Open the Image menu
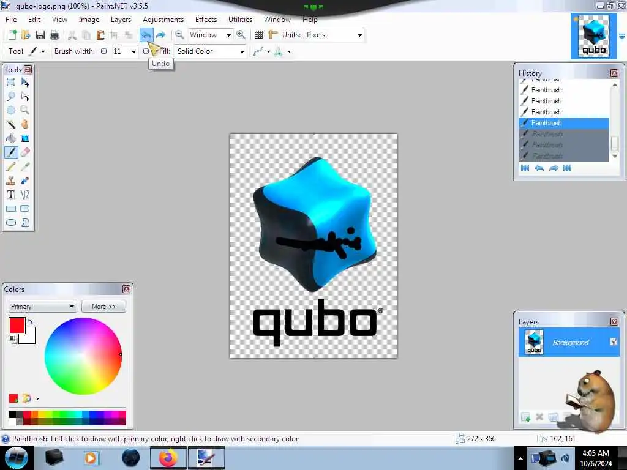The height and width of the screenshot is (470, 627). coord(89,19)
